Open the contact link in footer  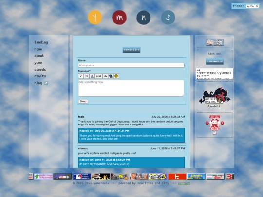tap(184, 183)
